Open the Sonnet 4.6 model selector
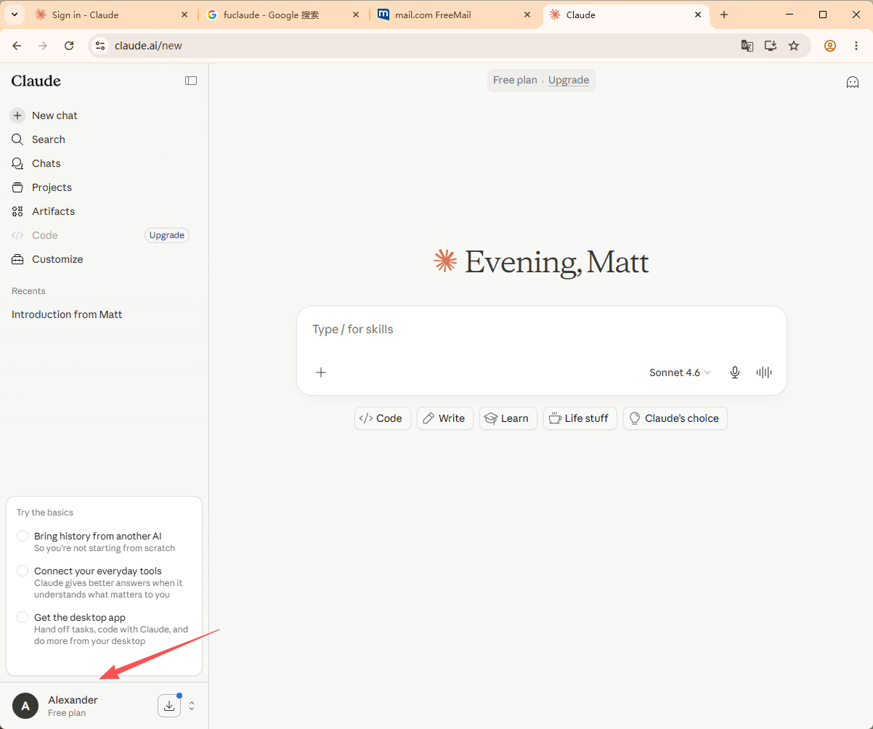873x729 pixels. [x=680, y=372]
